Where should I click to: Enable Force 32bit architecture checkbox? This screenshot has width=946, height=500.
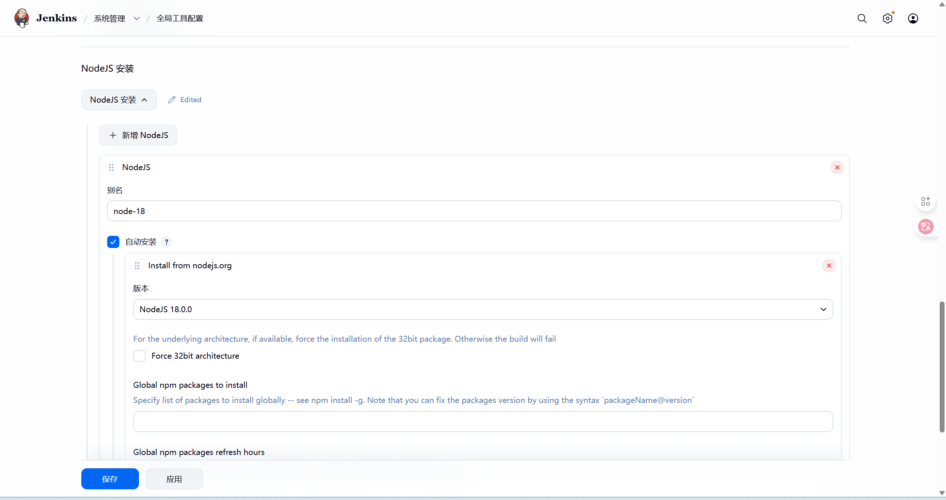pyautogui.click(x=139, y=356)
